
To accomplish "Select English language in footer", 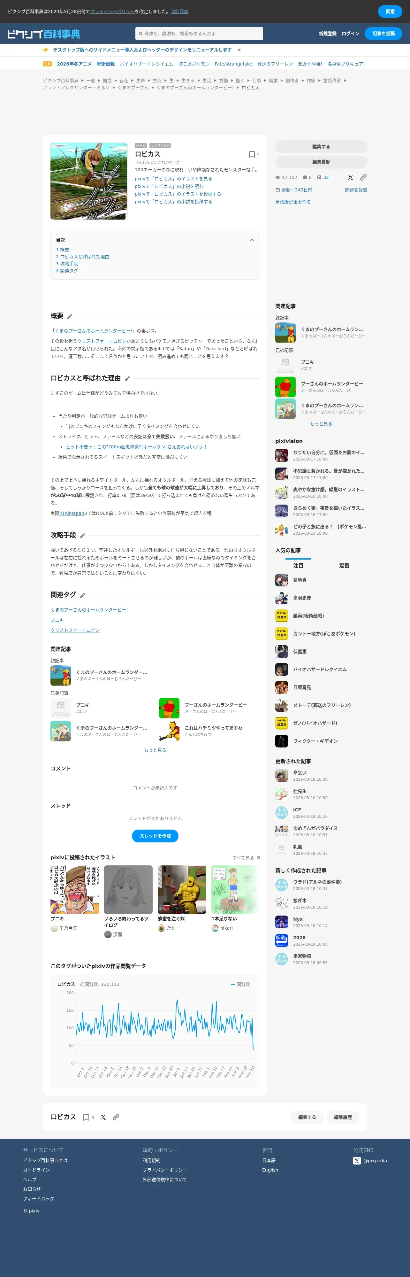I will (270, 1170).
